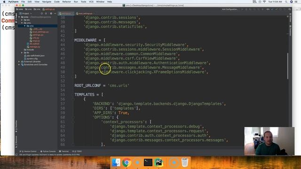Click the True value on line 59
The width and height of the screenshot is (301, 169).
(x=123, y=113)
